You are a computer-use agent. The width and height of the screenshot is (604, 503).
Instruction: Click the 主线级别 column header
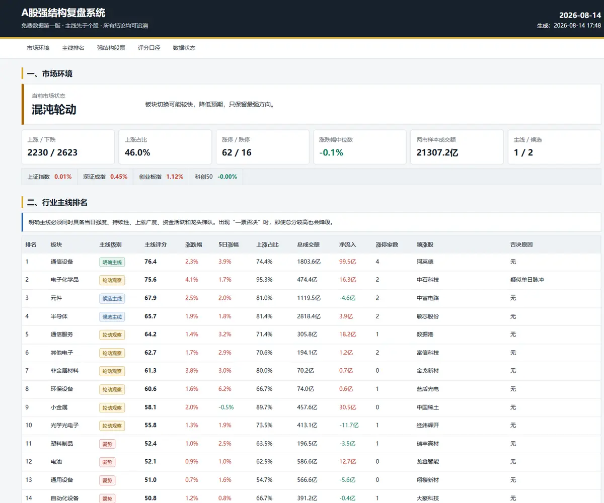point(111,244)
